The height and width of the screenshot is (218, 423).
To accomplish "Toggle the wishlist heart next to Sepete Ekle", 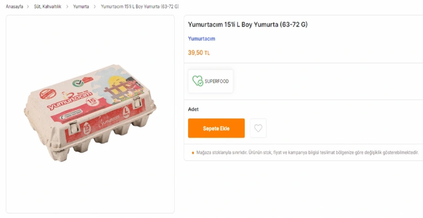I will (x=258, y=128).
